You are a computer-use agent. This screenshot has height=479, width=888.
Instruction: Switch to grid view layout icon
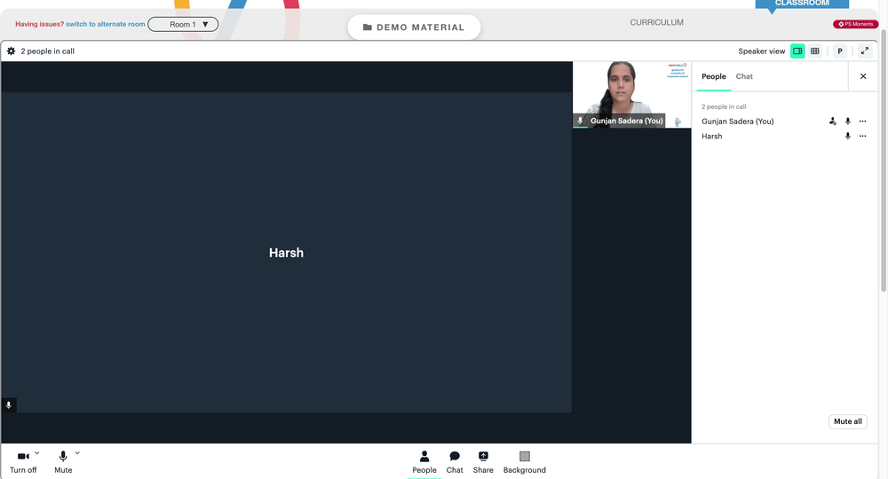[x=814, y=51]
